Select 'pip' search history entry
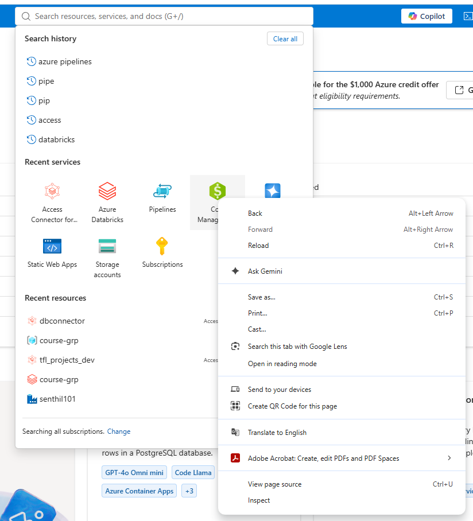 click(x=44, y=100)
